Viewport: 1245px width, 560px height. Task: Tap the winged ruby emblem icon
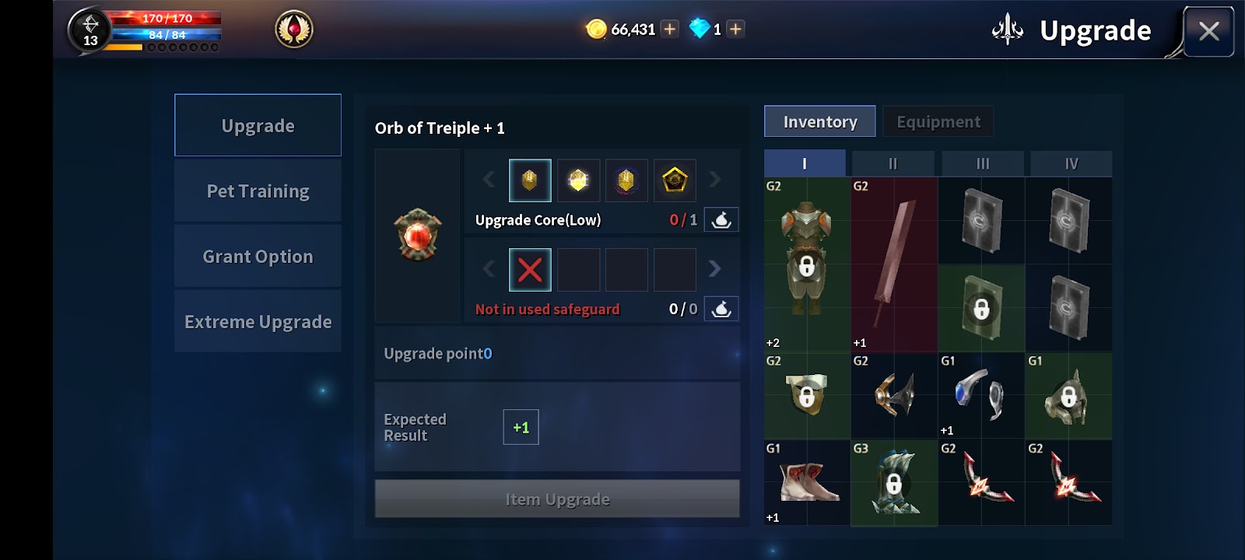(294, 30)
